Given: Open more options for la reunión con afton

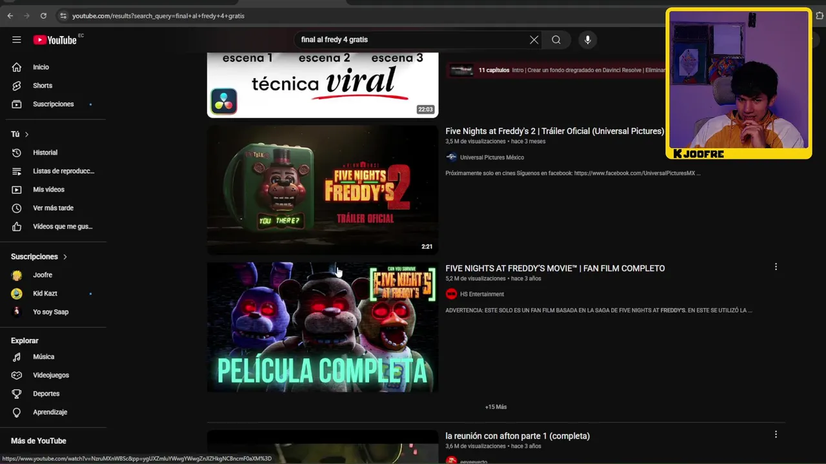Looking at the screenshot, I should 776,434.
